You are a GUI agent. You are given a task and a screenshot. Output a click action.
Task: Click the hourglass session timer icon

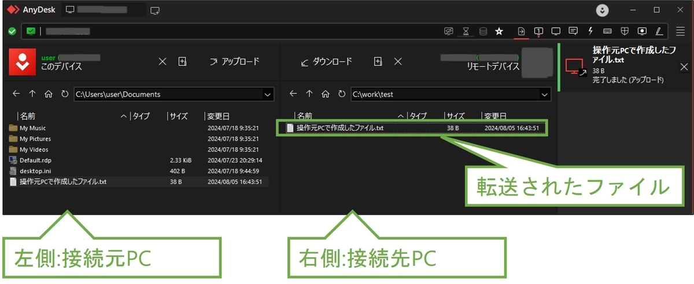(466, 31)
